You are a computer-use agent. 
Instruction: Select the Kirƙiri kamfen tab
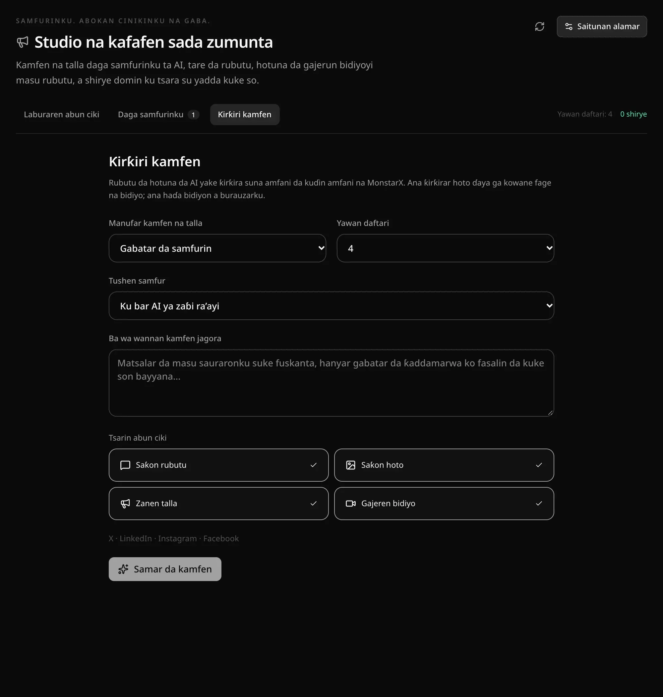pos(245,114)
